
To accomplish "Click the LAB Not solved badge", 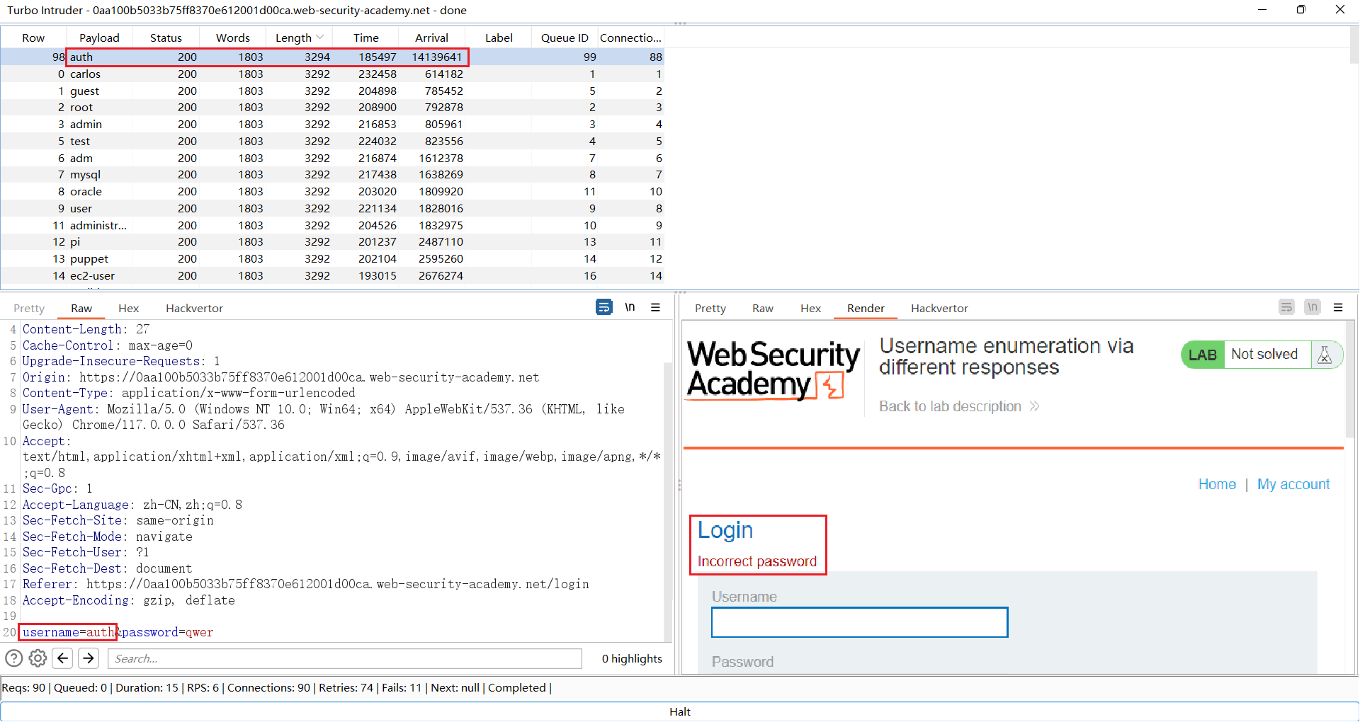I will coord(1262,355).
